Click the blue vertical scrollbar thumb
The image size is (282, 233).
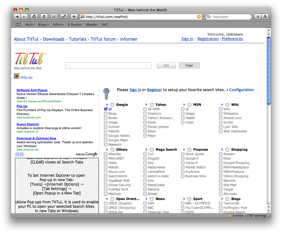point(269,71)
